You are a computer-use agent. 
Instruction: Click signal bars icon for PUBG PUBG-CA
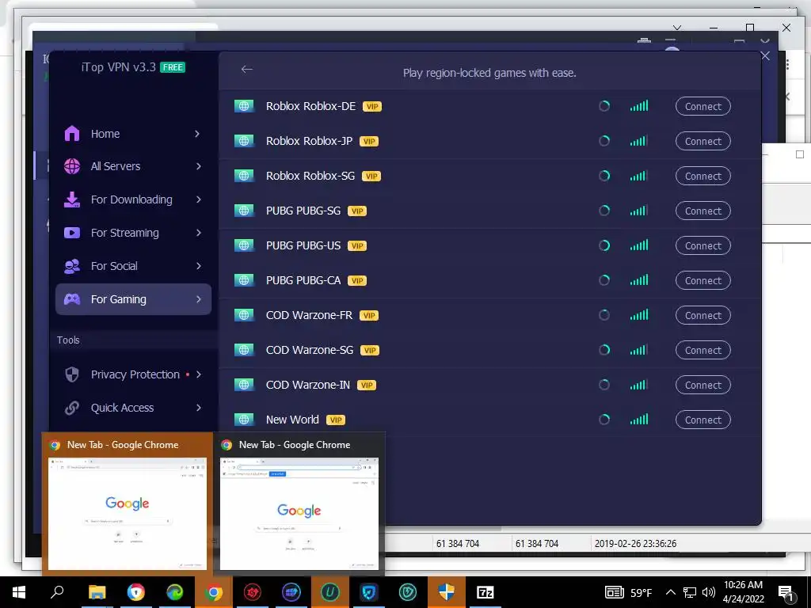coord(639,280)
